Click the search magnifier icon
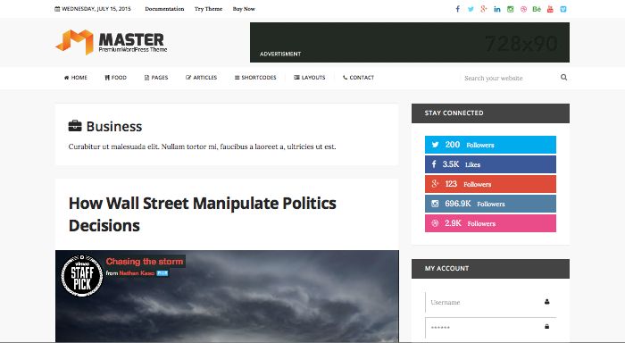The width and height of the screenshot is (625, 343). click(x=563, y=78)
